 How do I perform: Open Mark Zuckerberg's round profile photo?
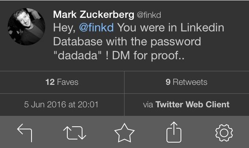tap(26, 27)
